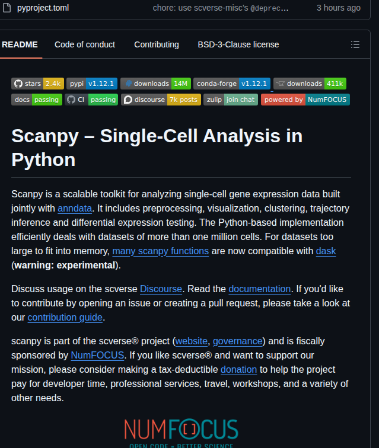Click the '3 hours ago' timestamp
This screenshot has height=448, width=379.
(339, 8)
